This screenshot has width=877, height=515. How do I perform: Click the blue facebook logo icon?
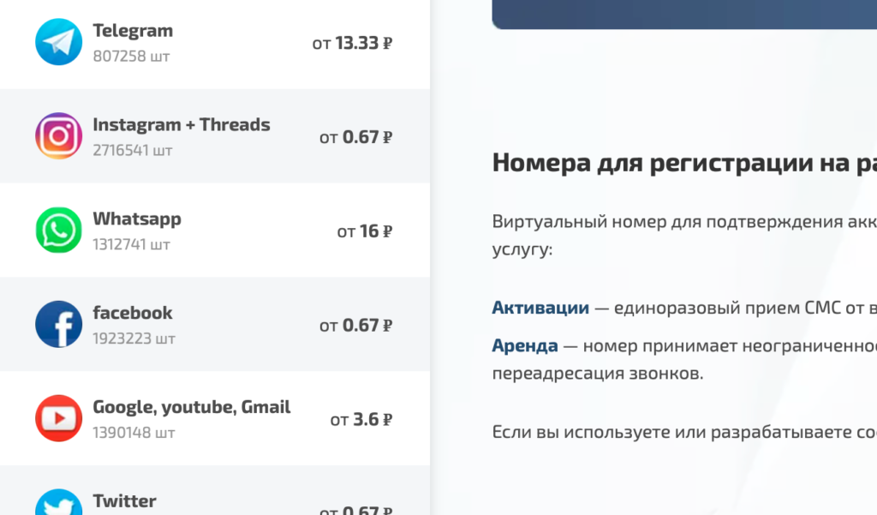(58, 325)
